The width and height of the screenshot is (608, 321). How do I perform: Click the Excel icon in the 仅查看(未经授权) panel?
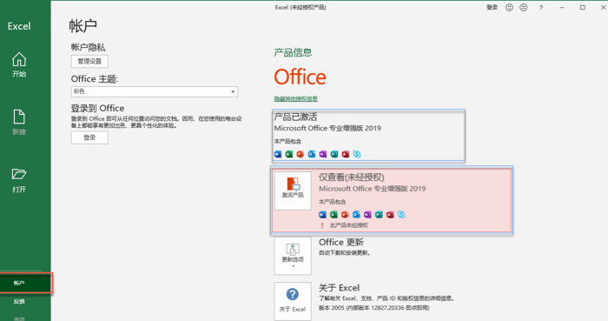pyautogui.click(x=334, y=215)
